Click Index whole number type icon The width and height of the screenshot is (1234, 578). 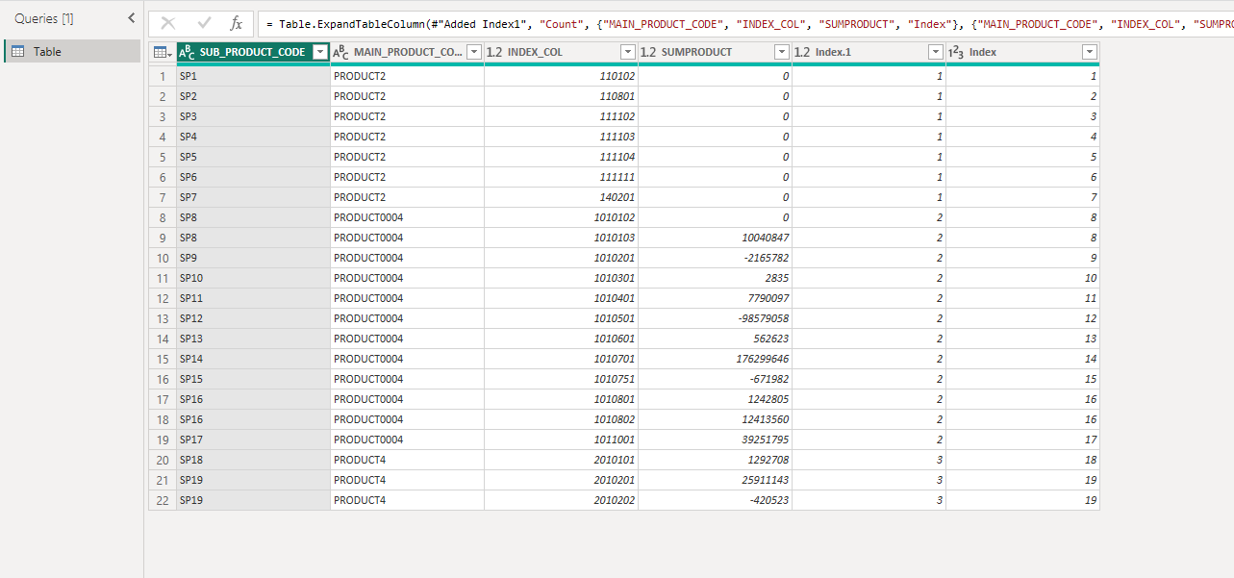coord(956,52)
